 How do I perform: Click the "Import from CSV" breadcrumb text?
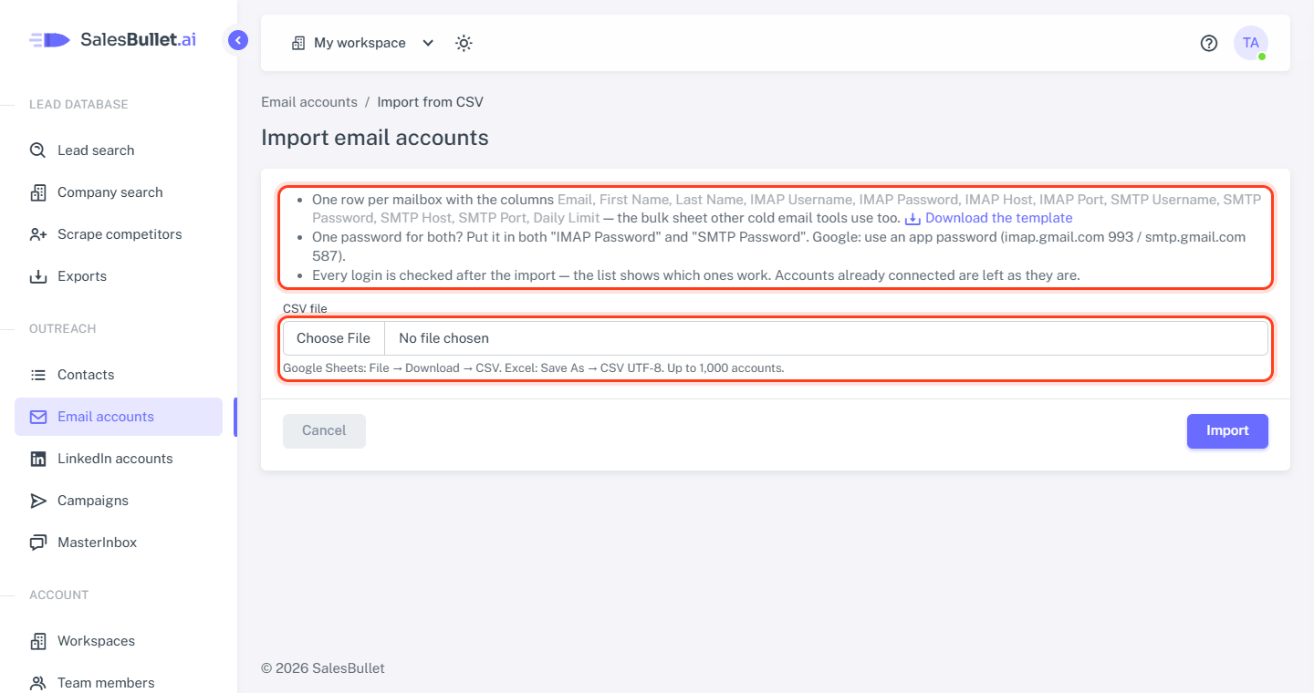[431, 102]
